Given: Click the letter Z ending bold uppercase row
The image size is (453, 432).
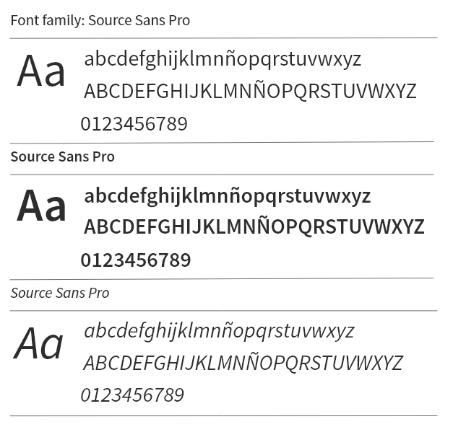Looking at the screenshot, I should [x=418, y=226].
